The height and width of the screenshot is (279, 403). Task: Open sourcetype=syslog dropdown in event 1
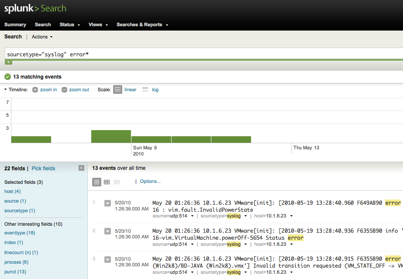[x=245, y=216]
